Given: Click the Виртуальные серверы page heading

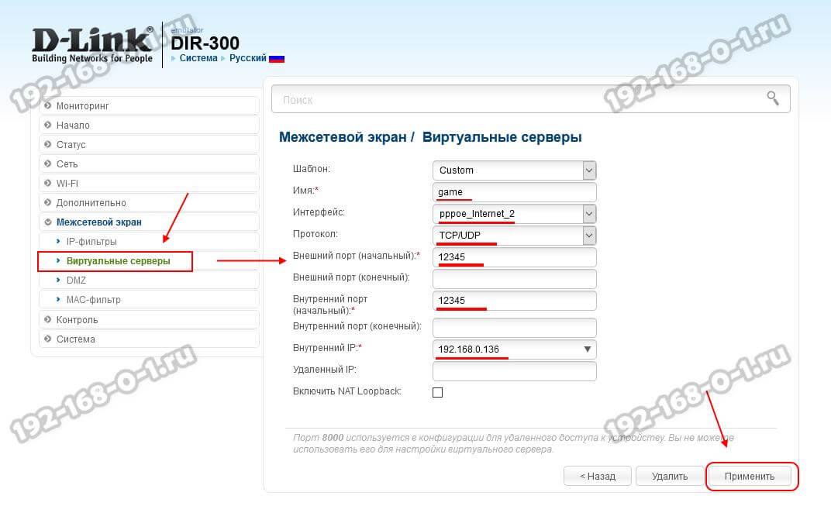Looking at the screenshot, I should [502, 137].
